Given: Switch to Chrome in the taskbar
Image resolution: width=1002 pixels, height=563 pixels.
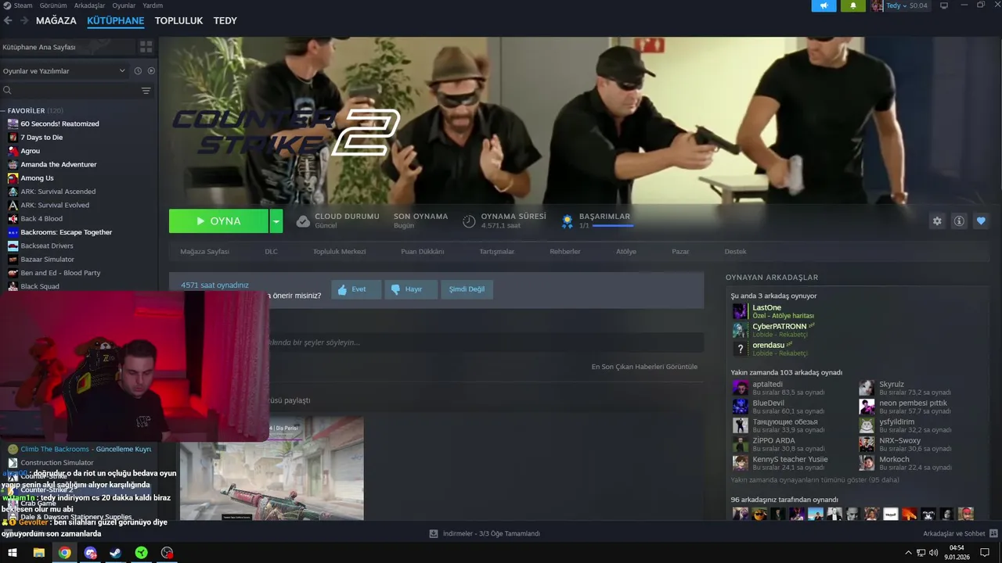Looking at the screenshot, I should click(64, 553).
